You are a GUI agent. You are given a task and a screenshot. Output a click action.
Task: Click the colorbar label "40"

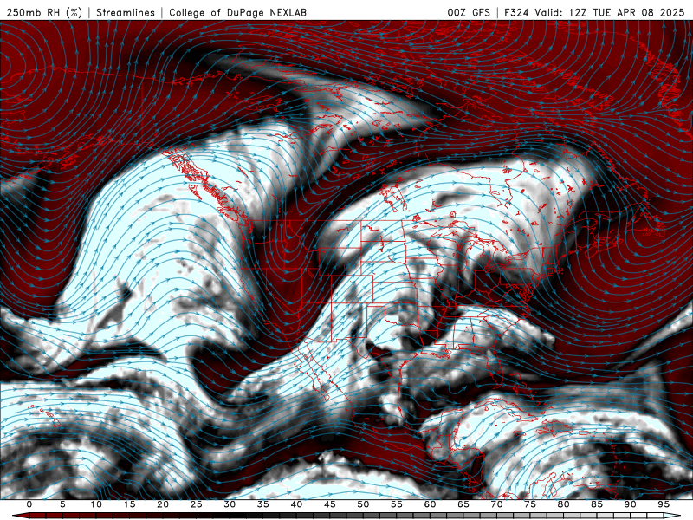[296, 504]
